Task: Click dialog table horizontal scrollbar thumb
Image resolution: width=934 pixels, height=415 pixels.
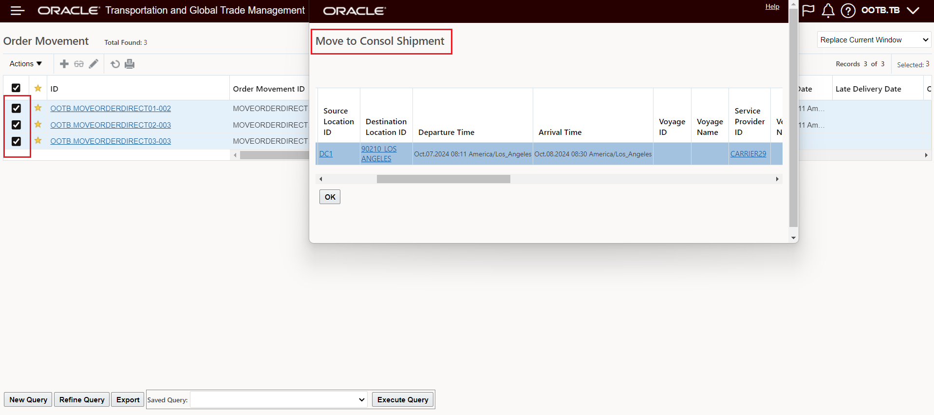Action: pyautogui.click(x=444, y=179)
